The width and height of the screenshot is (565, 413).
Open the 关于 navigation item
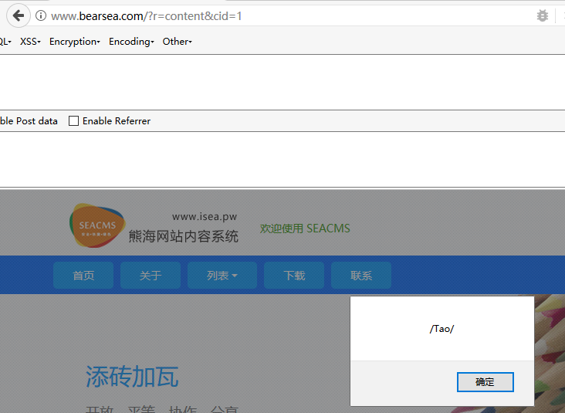coord(151,276)
